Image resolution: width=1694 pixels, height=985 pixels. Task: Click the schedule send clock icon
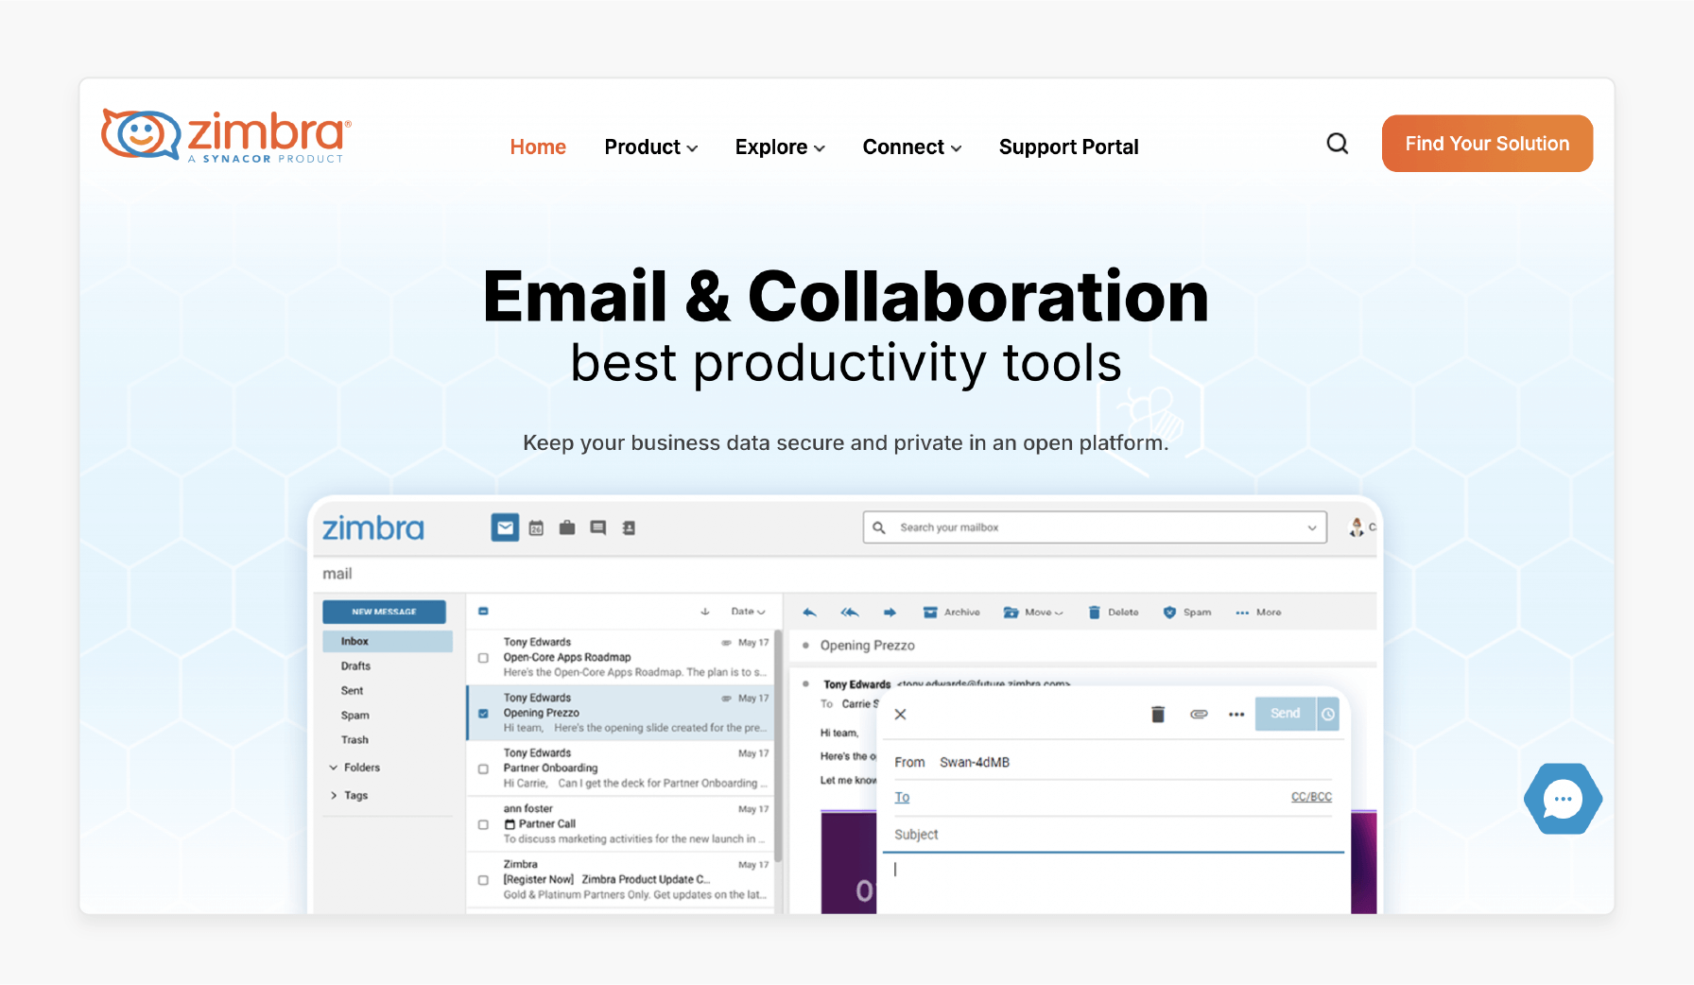[1328, 714]
